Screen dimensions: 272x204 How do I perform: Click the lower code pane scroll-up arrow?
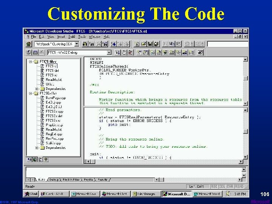pos(245,110)
